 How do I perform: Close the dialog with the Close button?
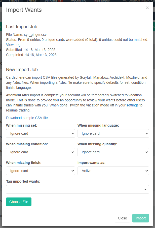pos(122,218)
